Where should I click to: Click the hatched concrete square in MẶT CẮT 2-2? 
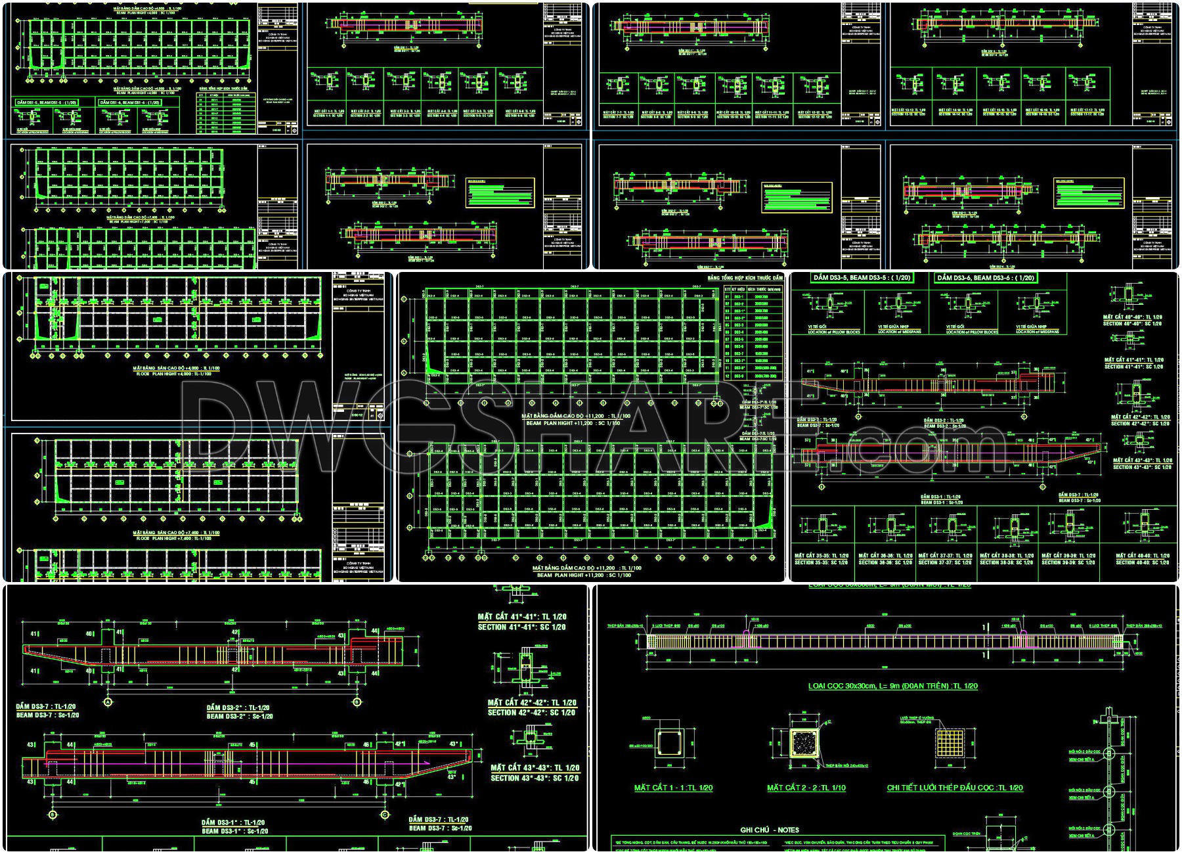(804, 742)
